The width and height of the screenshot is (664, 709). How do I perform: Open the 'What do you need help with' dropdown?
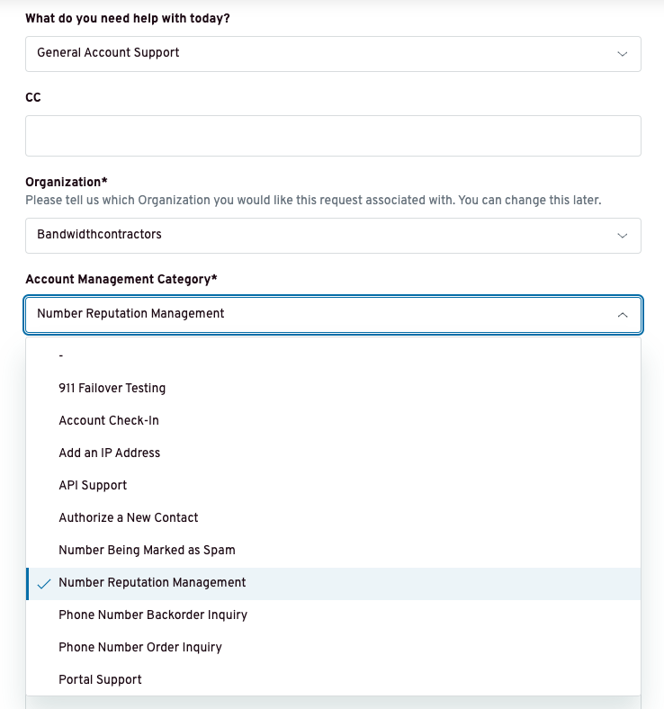333,54
